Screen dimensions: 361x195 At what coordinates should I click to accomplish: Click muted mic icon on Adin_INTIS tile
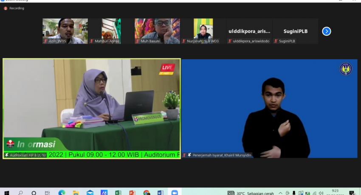pos(45,41)
